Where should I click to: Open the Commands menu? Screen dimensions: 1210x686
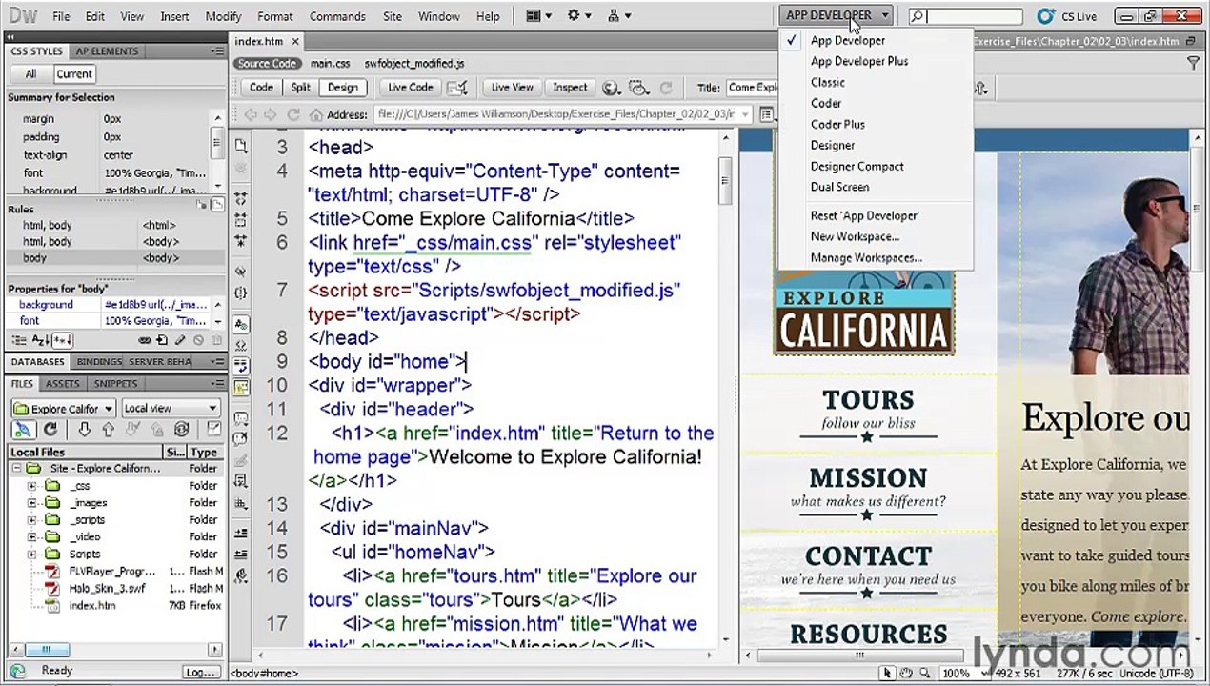[x=337, y=16]
